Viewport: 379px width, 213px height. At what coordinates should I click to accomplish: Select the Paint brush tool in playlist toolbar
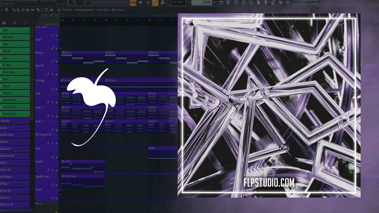point(18,10)
